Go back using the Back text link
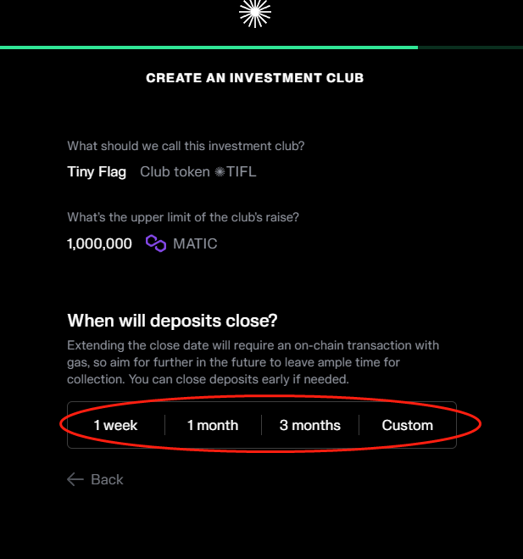523x559 pixels. (x=107, y=479)
